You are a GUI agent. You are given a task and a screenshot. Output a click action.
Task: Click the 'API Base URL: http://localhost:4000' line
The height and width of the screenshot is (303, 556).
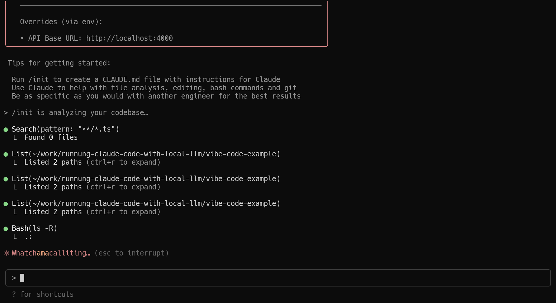click(x=96, y=38)
